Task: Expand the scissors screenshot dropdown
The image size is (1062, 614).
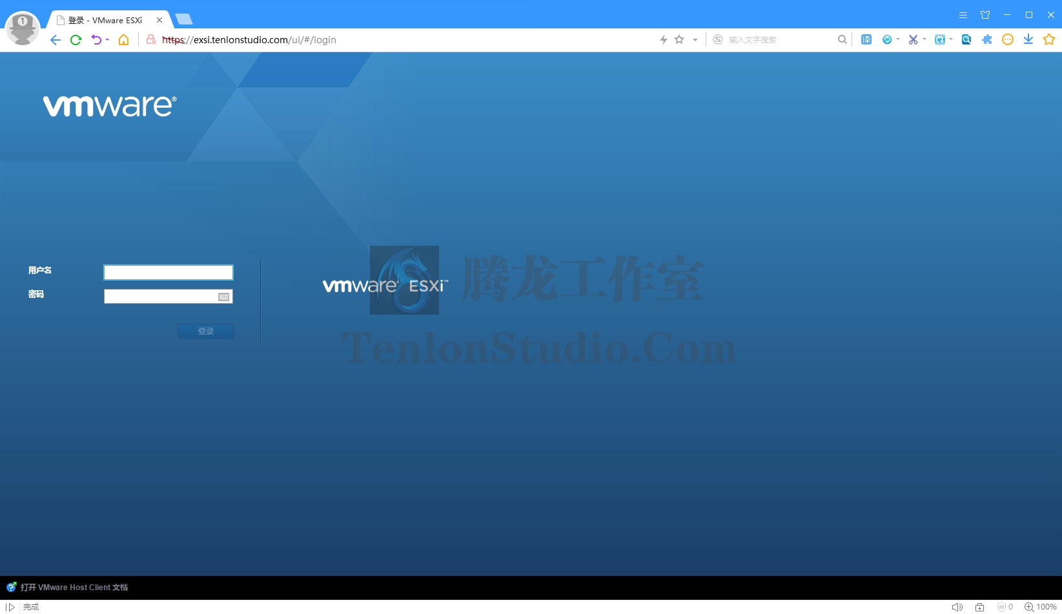Action: point(924,40)
